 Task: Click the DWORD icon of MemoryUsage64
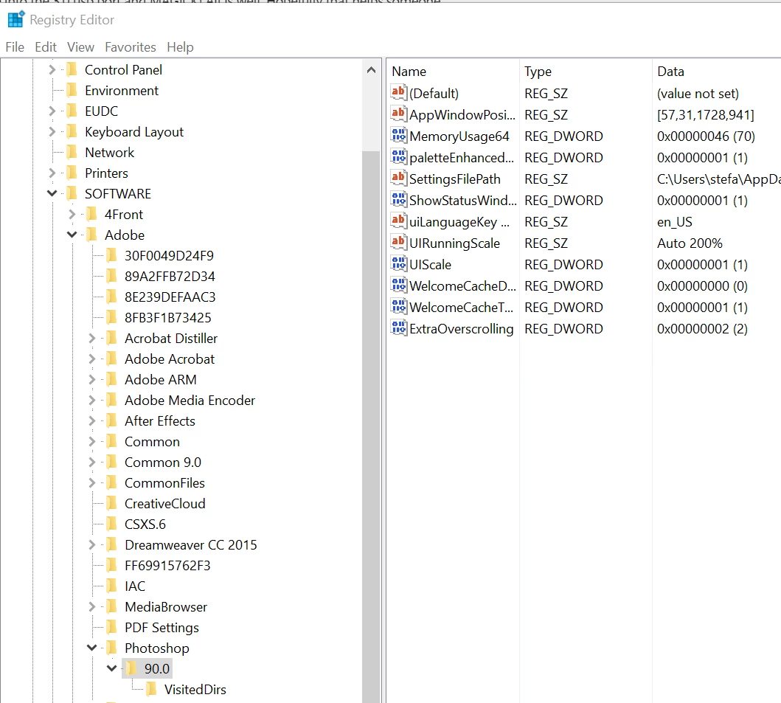399,136
